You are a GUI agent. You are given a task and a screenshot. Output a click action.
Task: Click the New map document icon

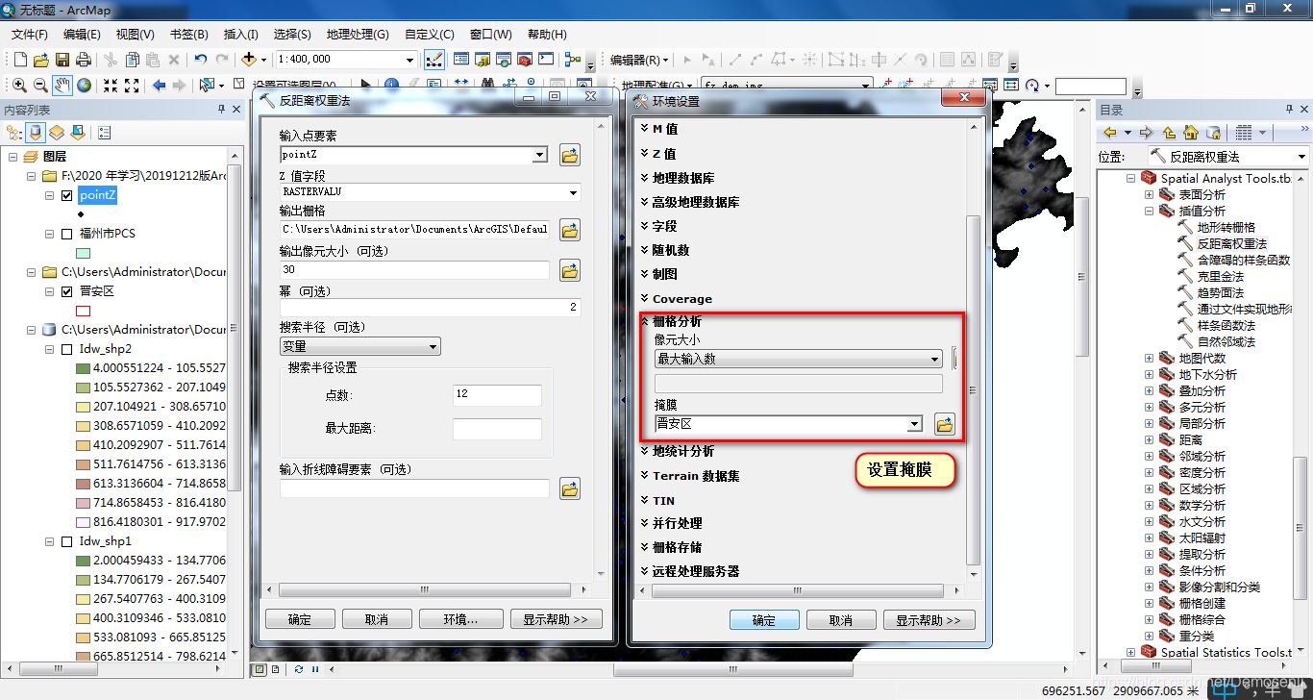[20, 60]
